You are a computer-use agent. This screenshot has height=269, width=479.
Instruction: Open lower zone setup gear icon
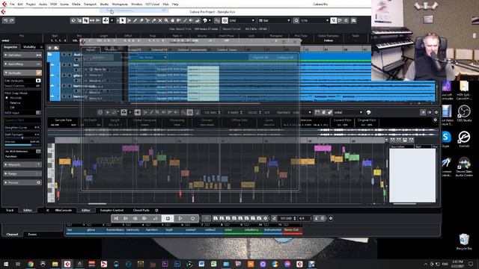[156, 210]
